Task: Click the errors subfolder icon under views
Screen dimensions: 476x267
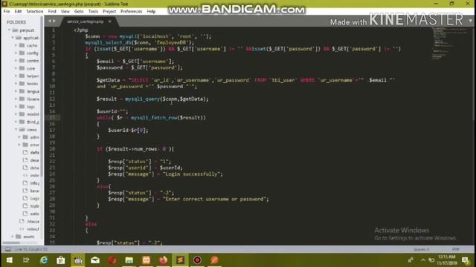Action: pos(25,145)
